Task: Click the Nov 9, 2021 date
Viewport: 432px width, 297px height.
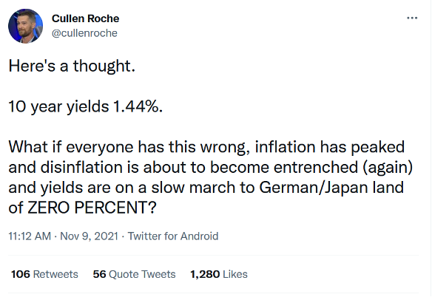Action: (x=90, y=236)
